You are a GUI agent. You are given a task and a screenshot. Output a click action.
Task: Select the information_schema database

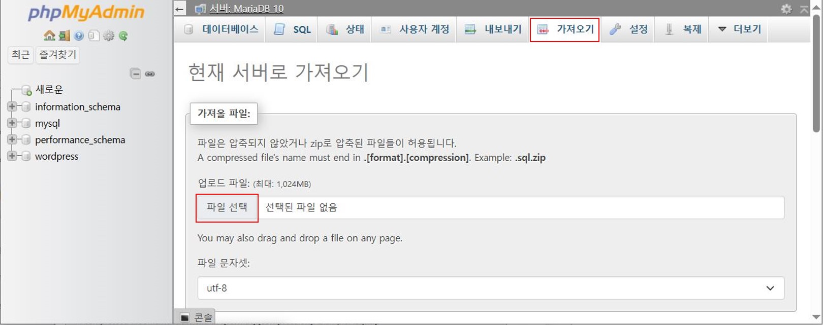tap(78, 107)
